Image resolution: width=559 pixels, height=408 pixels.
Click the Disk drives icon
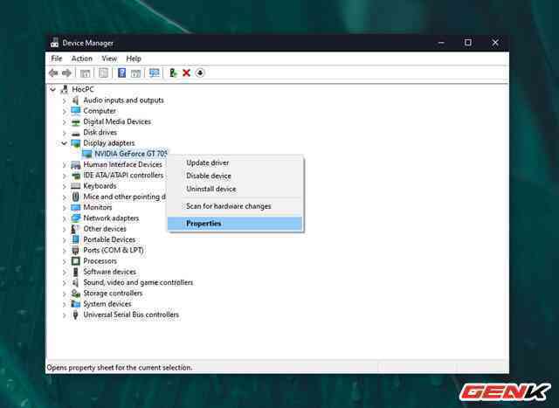(76, 133)
